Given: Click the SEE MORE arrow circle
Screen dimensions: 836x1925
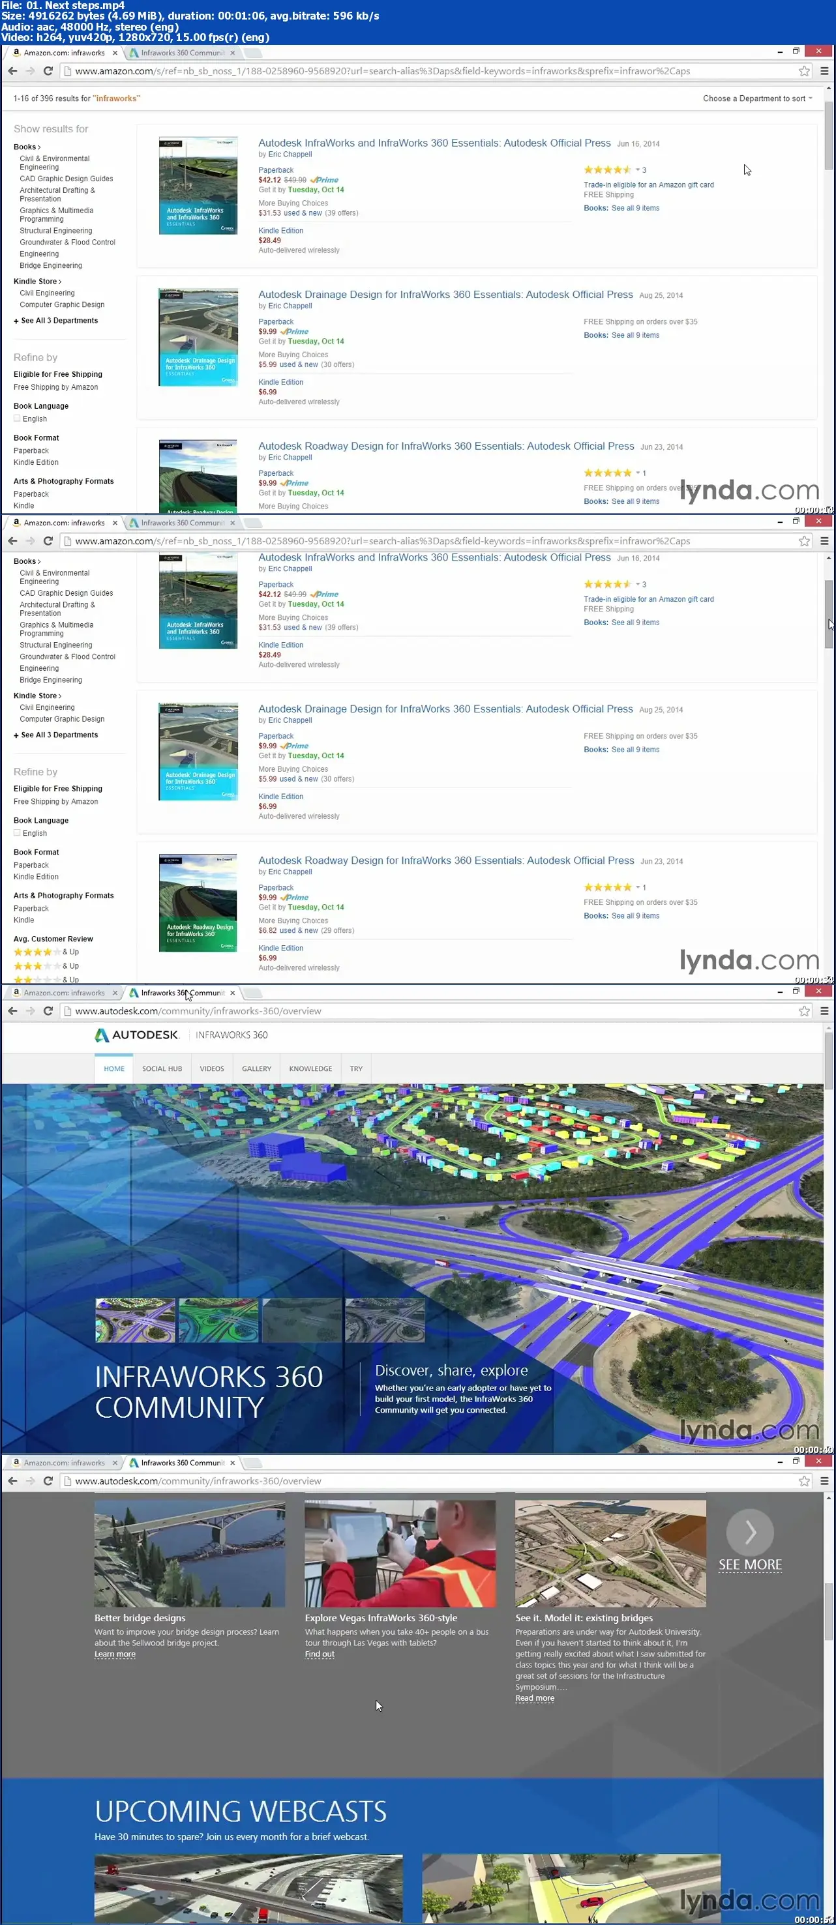Looking at the screenshot, I should (750, 1532).
